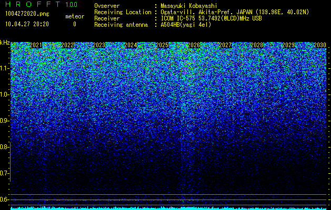Click the Ogata-vill. Akita-Pref. JAPAN location text
331x210 pixels.
tap(235, 12)
